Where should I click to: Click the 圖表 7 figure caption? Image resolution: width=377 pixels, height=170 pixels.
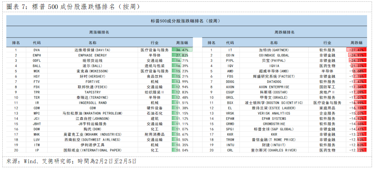73,7
